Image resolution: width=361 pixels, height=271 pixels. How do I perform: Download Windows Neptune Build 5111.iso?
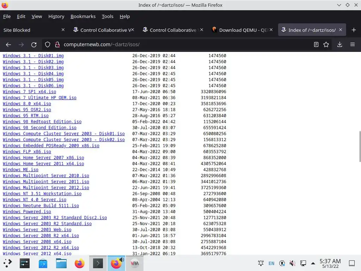[x=41, y=205]
